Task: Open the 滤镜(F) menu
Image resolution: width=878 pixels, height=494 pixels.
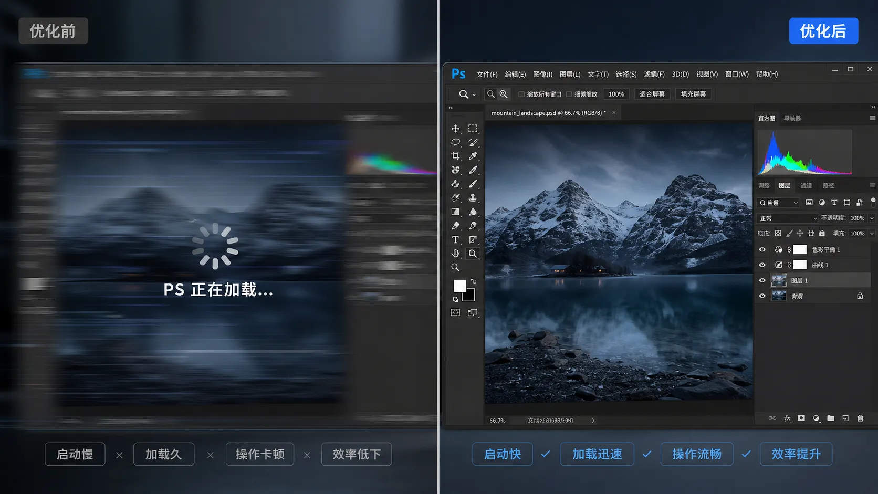Action: [654, 74]
